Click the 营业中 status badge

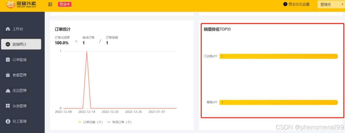[x=65, y=4]
